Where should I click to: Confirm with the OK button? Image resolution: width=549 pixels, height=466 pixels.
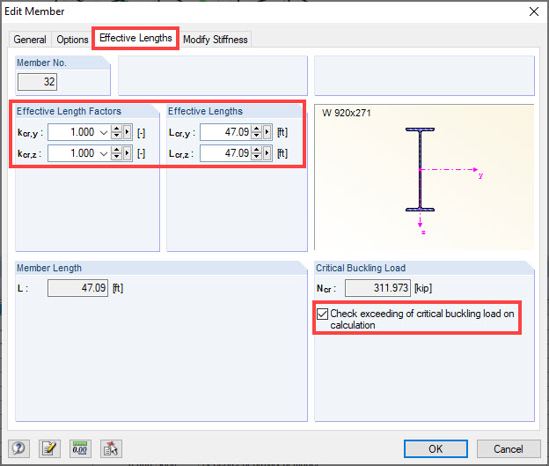436,448
